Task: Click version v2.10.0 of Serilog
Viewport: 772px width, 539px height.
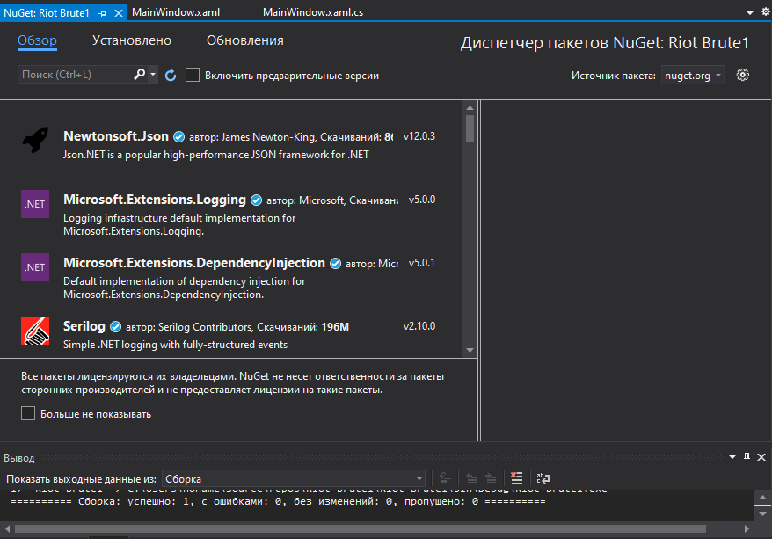Action: tap(419, 326)
